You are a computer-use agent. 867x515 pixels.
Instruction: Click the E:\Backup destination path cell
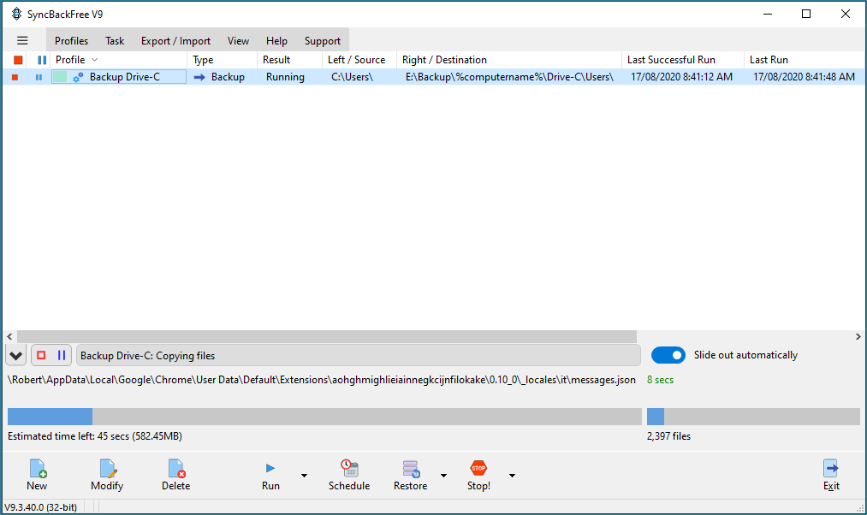click(509, 77)
